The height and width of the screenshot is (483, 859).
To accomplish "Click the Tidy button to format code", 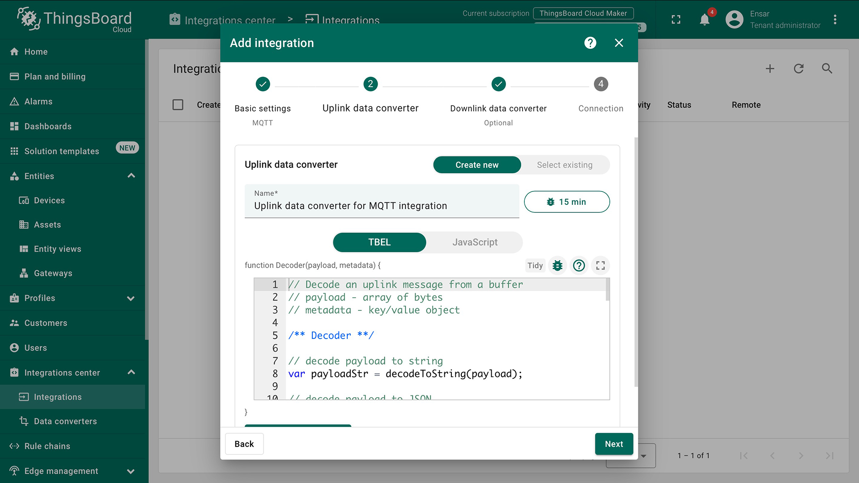I will tap(535, 265).
